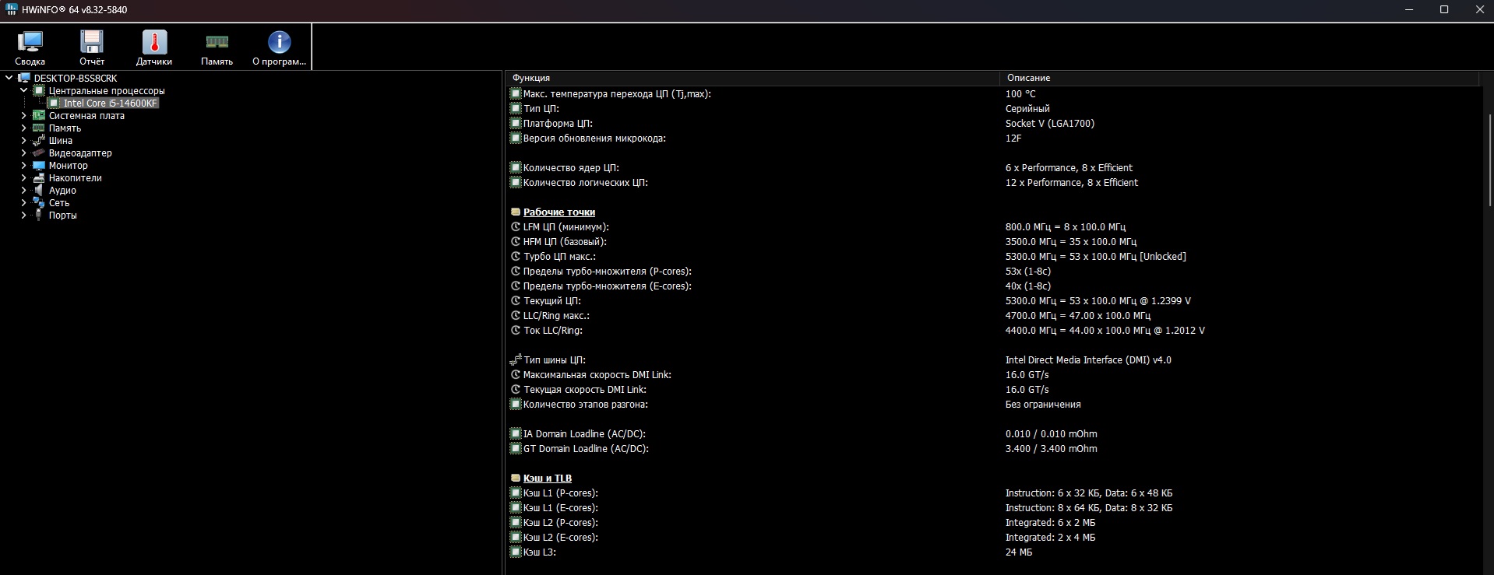Select the GT Domain Loadline (AC/DC) row
The width and height of the screenshot is (1494, 575).
coord(995,448)
